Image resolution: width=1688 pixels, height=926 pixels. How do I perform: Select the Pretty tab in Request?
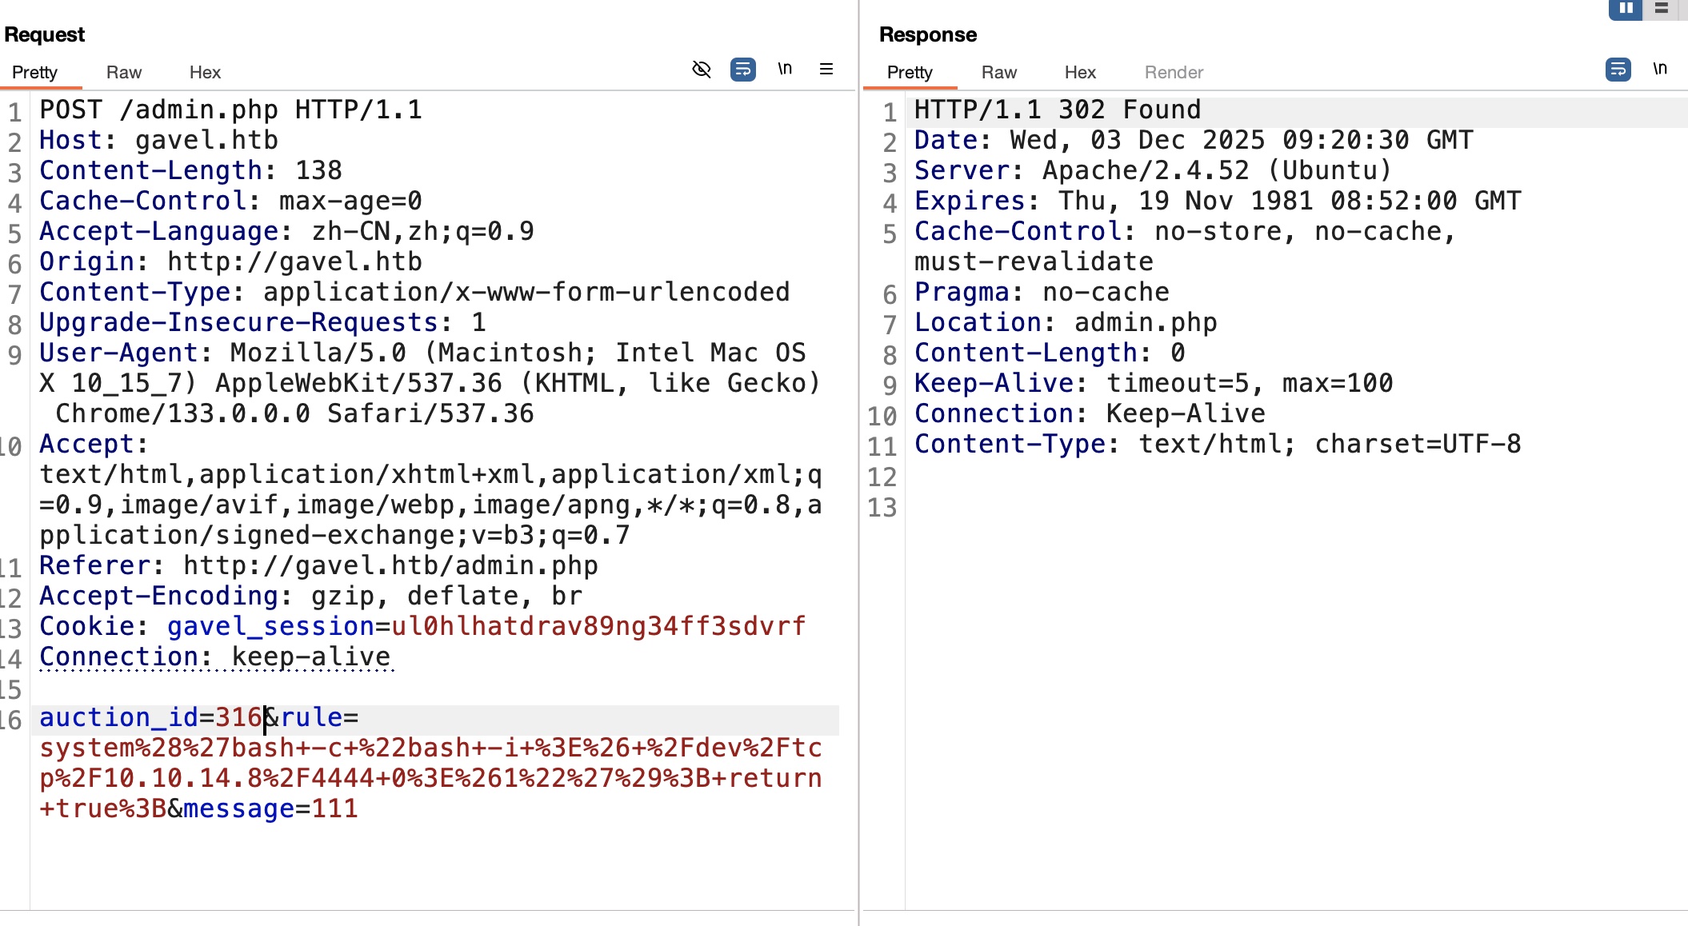[34, 72]
